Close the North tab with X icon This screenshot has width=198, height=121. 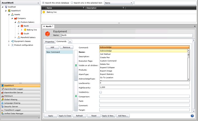point(44,26)
